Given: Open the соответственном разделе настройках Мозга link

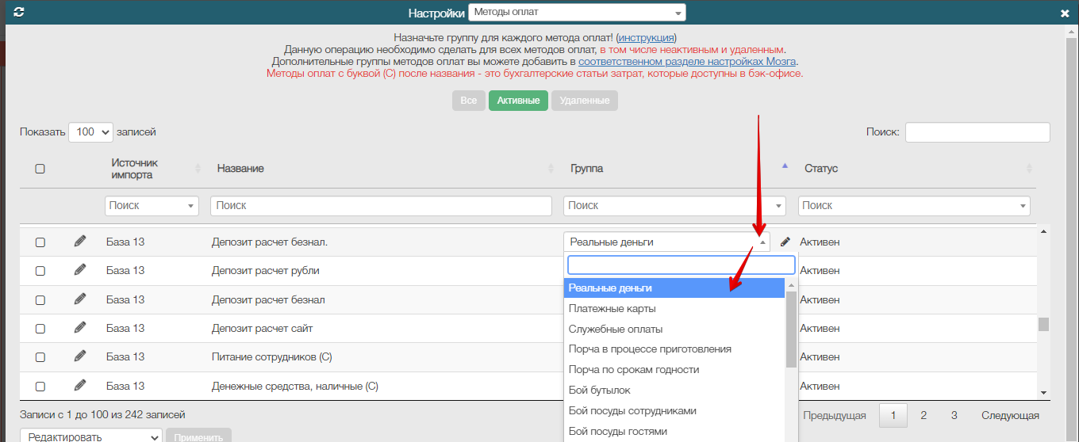Looking at the screenshot, I should coord(687,61).
